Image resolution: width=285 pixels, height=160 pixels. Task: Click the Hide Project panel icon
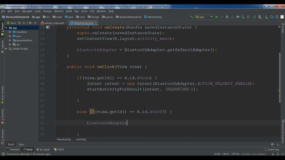36,23
